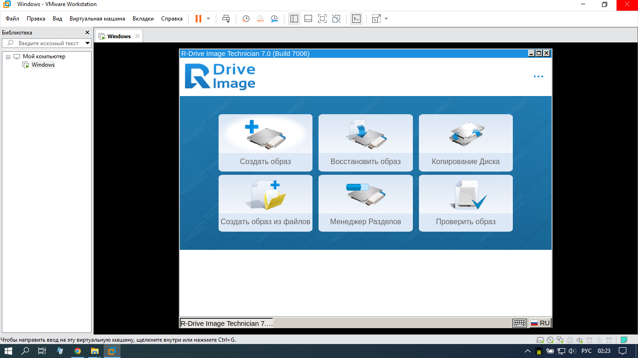Screen dimensions: 638x358
Task: Open Создать образ из файлов tile
Action: [x=265, y=203]
